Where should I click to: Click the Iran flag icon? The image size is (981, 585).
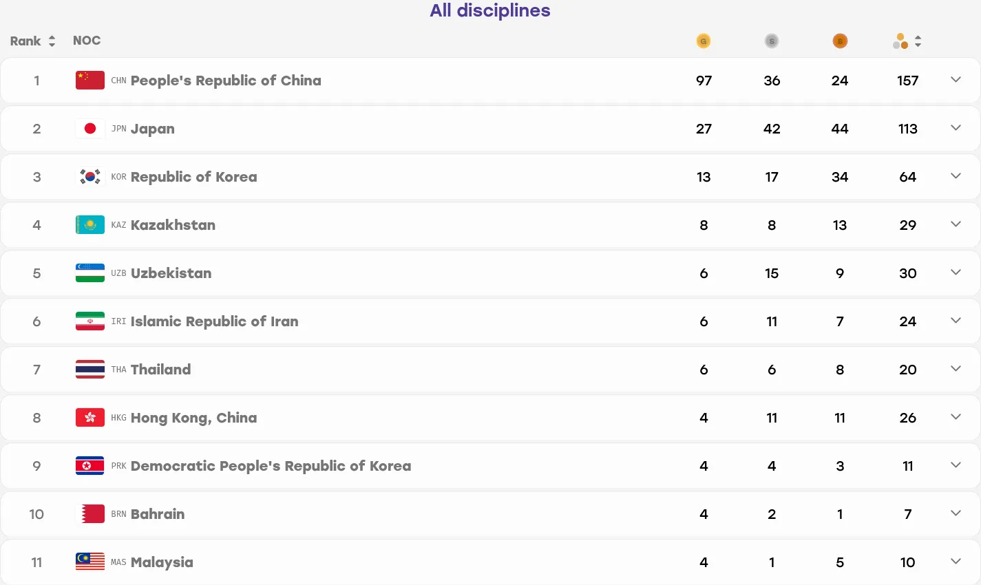pyautogui.click(x=90, y=321)
